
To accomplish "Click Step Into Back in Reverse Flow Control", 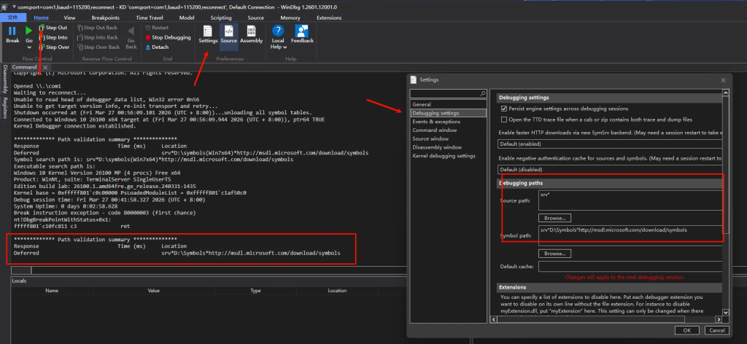I will coord(98,37).
